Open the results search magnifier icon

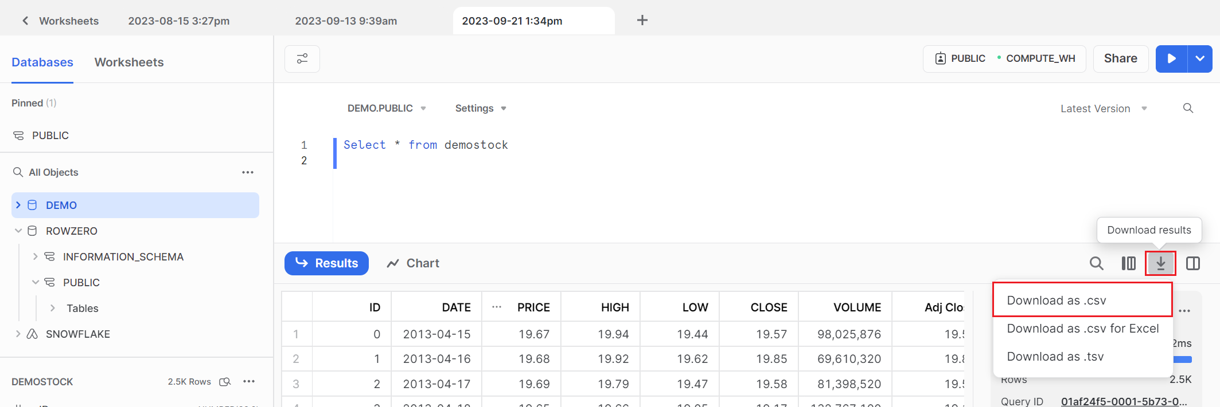pyautogui.click(x=1096, y=263)
